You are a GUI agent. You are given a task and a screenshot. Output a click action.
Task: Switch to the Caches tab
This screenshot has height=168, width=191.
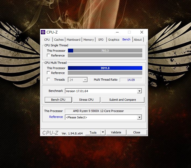click(x=59, y=40)
